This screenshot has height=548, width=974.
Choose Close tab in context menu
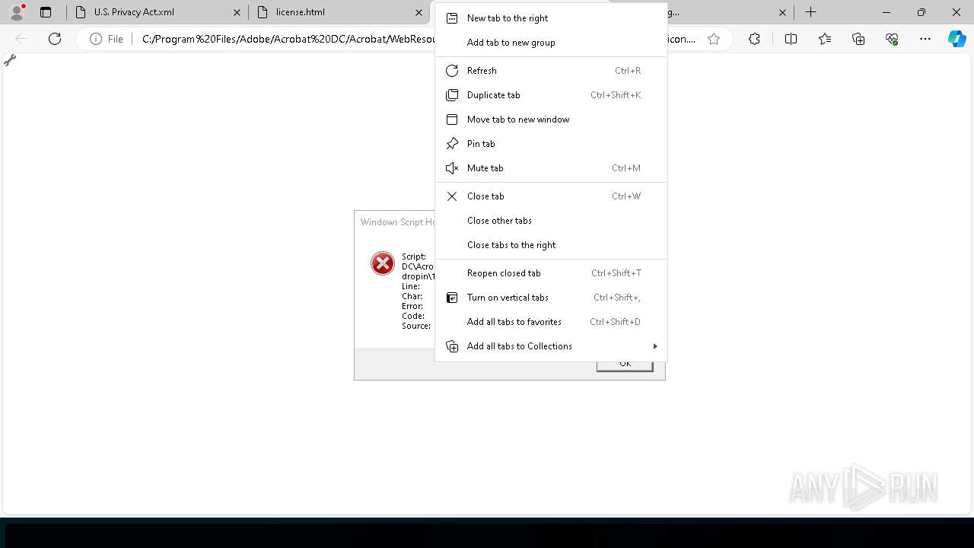point(551,196)
